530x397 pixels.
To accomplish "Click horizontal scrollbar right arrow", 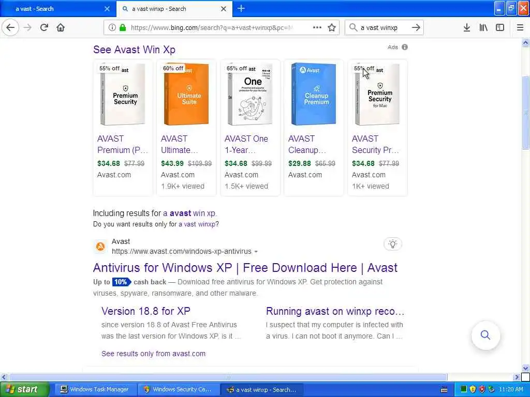I will pos(517,377).
